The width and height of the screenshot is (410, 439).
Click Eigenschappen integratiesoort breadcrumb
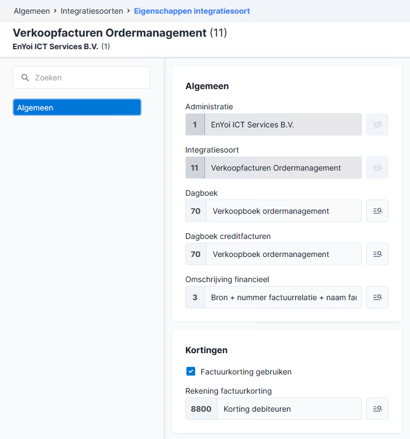click(192, 11)
